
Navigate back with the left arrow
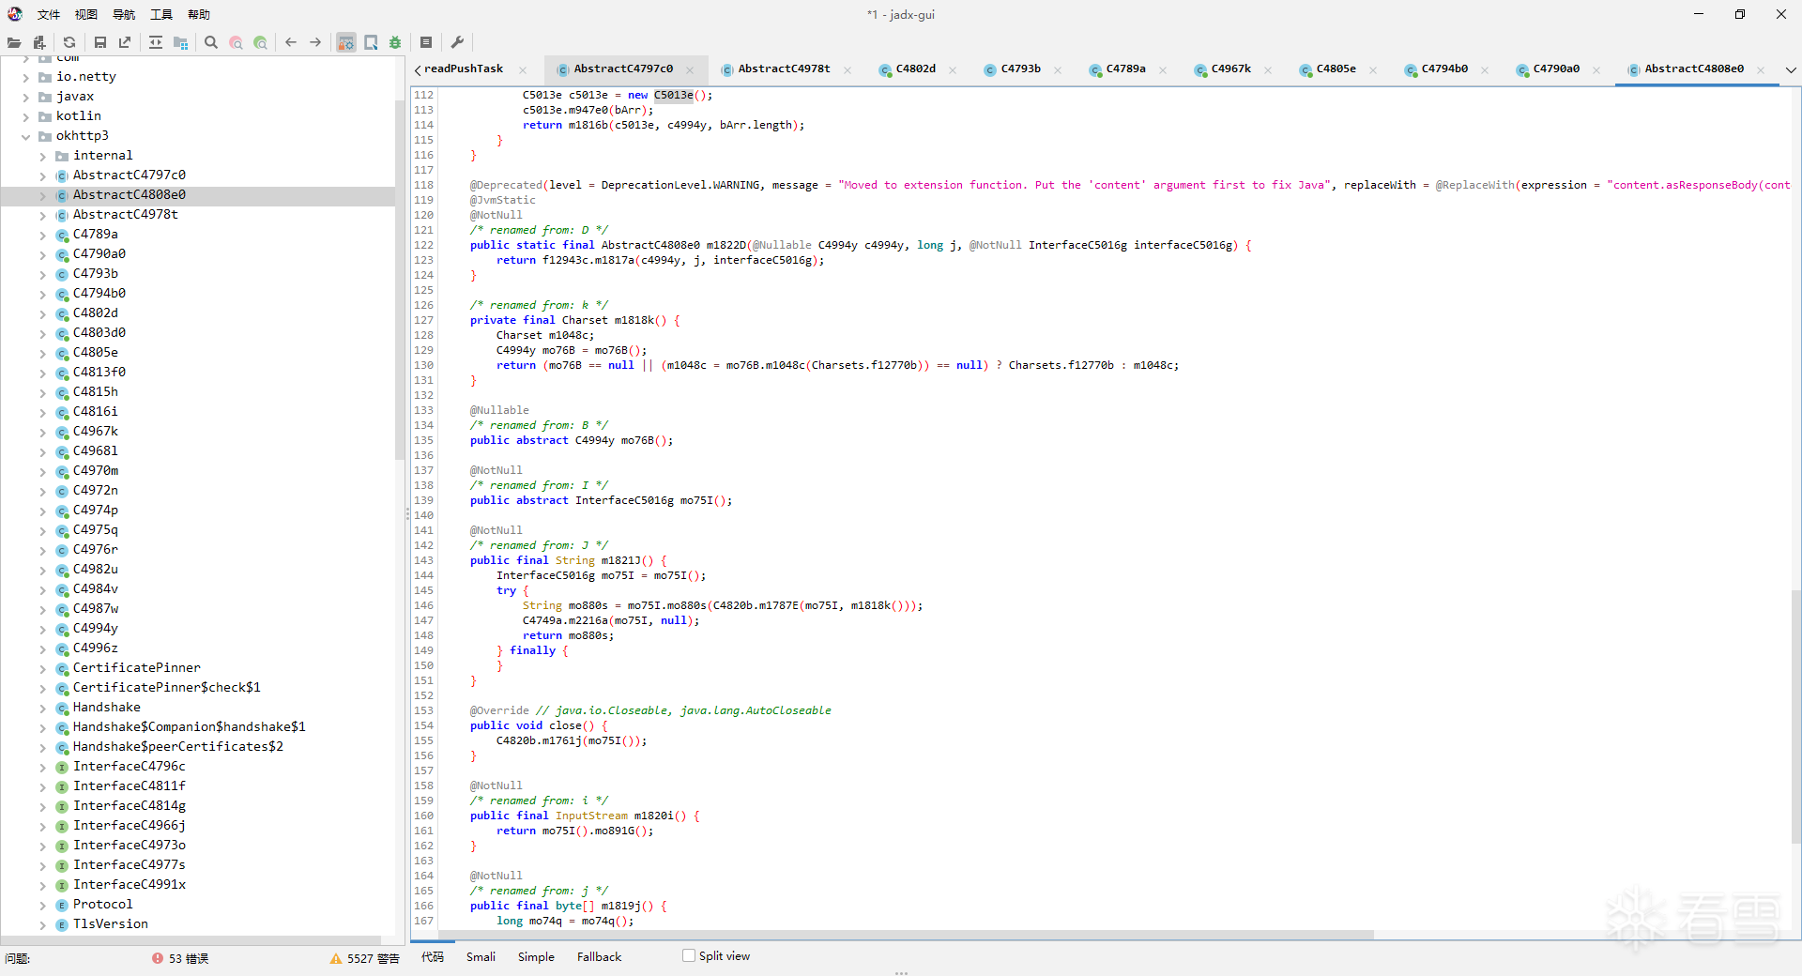click(x=291, y=42)
